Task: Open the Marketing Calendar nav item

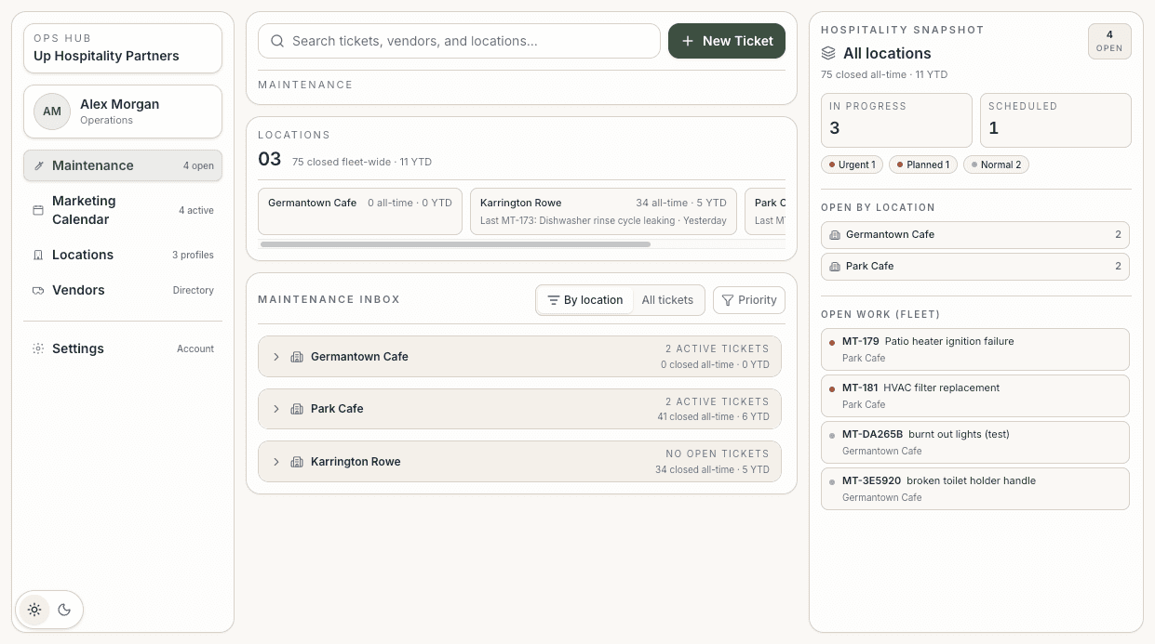Action: (x=123, y=210)
